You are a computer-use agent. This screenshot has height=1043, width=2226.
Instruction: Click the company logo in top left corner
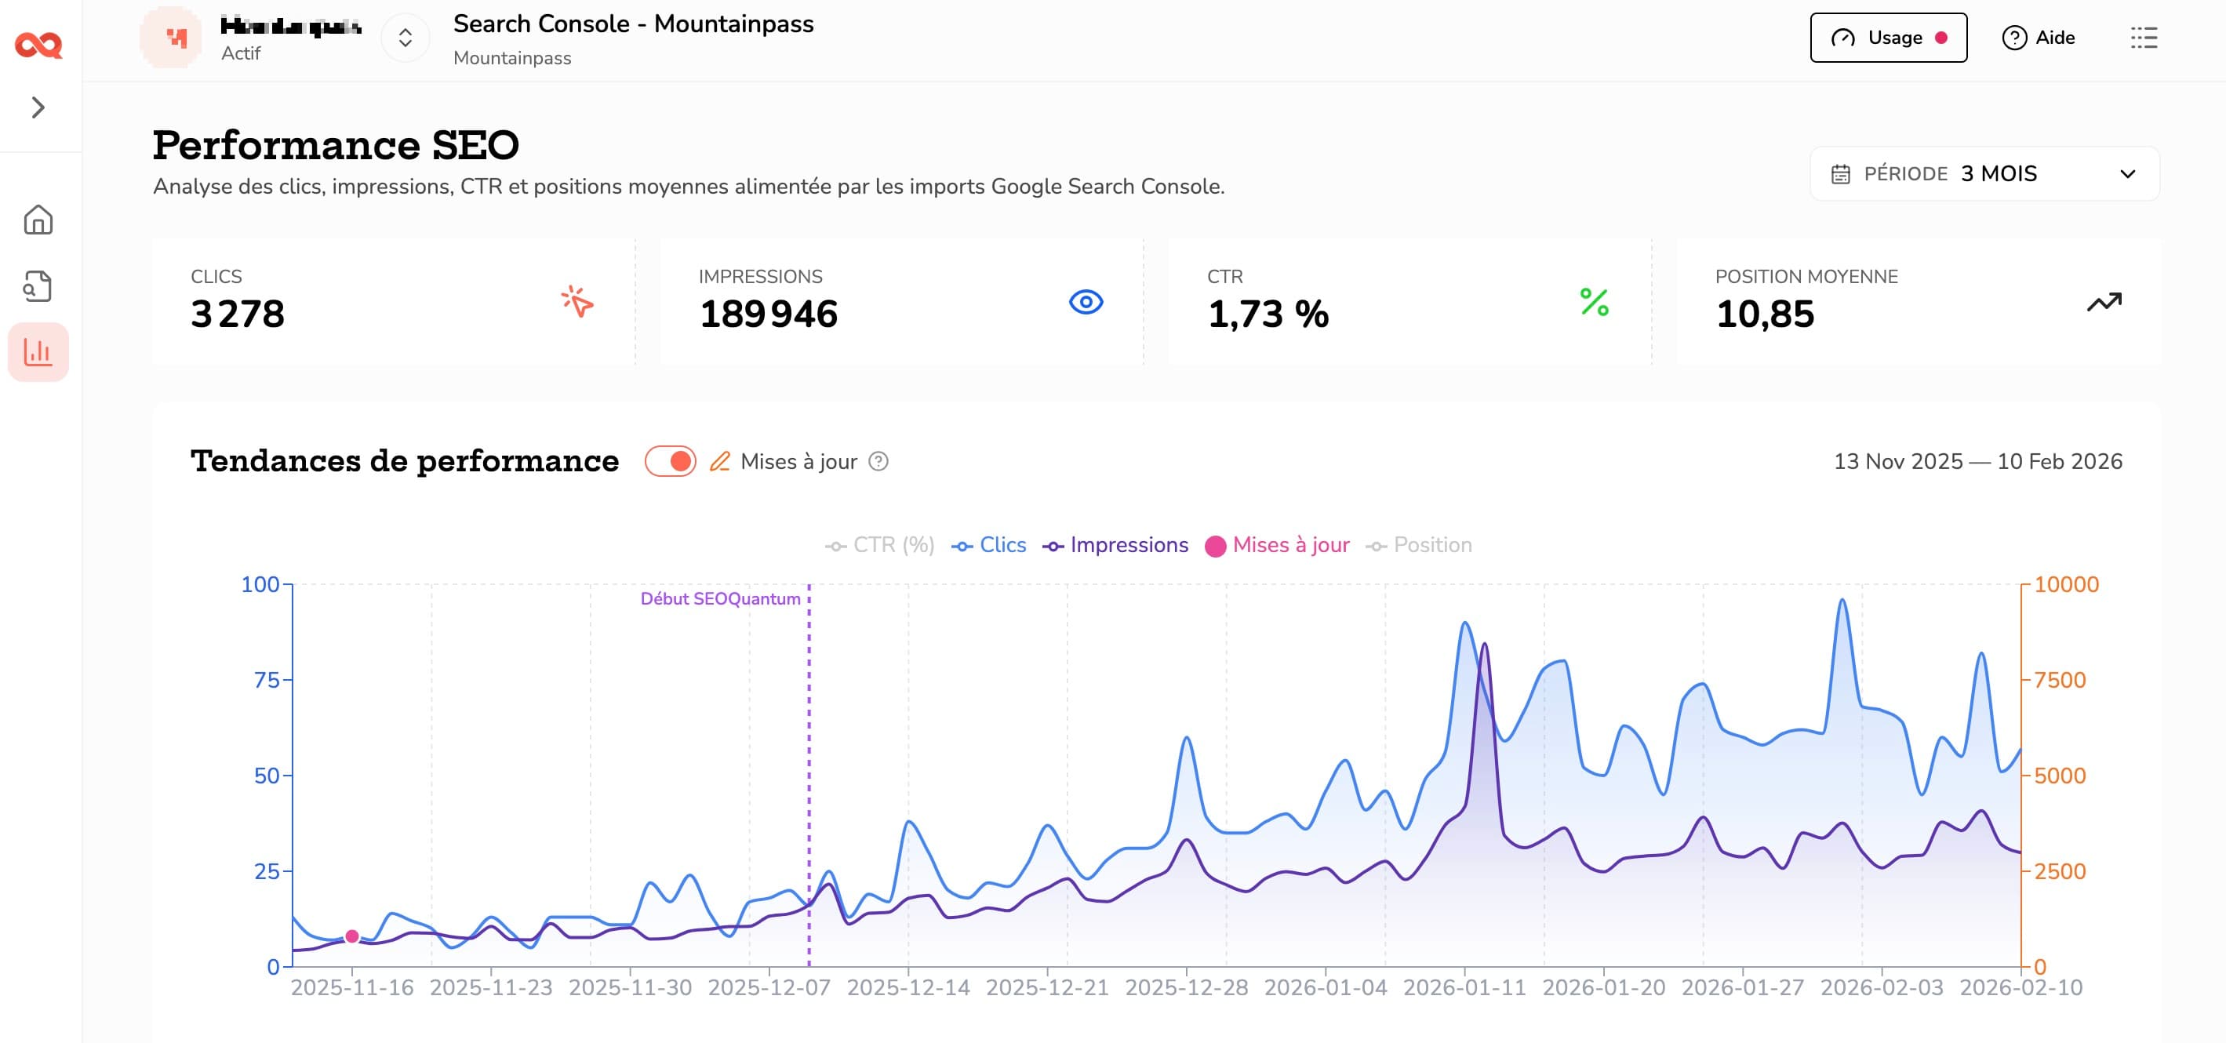pos(36,45)
